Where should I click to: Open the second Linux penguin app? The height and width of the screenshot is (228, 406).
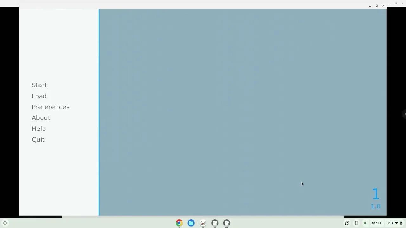(x=226, y=223)
